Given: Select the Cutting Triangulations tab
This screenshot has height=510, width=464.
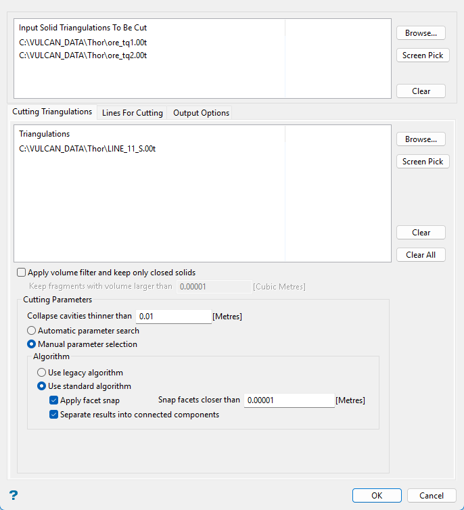Looking at the screenshot, I should coord(52,112).
